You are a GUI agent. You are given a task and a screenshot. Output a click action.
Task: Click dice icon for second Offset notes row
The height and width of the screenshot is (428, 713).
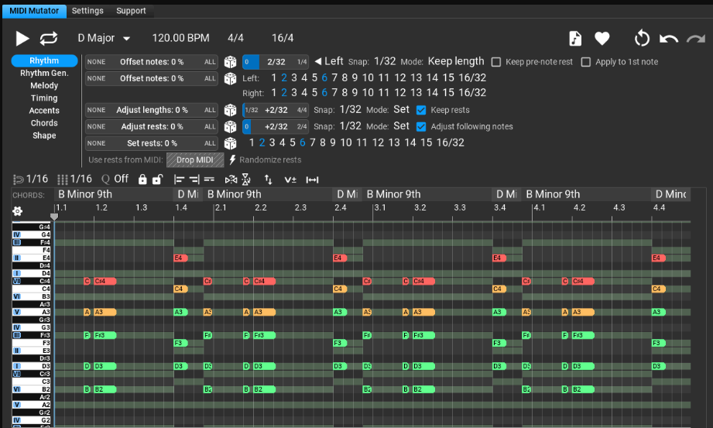point(231,79)
